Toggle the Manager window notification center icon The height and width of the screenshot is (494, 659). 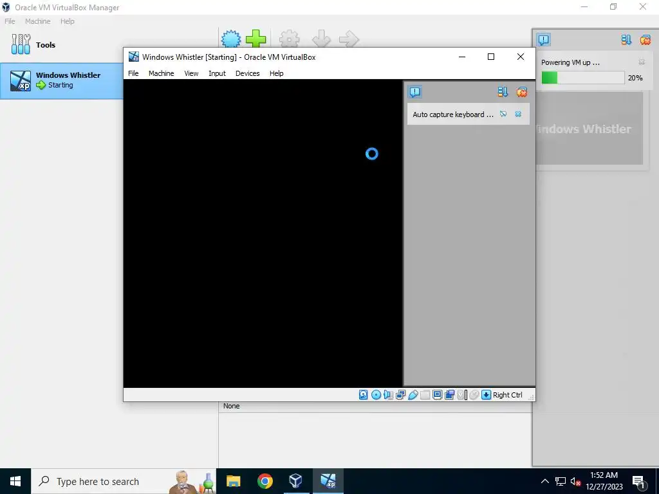tap(543, 40)
